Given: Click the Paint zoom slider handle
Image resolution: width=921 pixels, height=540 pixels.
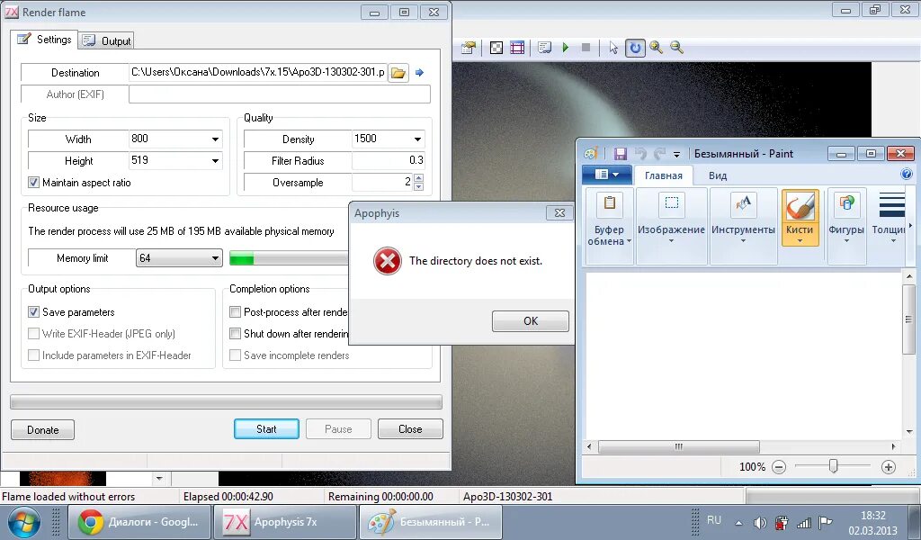Looking at the screenshot, I should coord(833,466).
